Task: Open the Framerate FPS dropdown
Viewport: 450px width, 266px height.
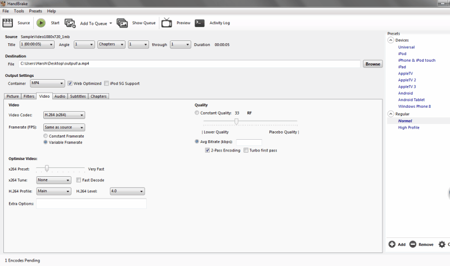Action: [64, 127]
